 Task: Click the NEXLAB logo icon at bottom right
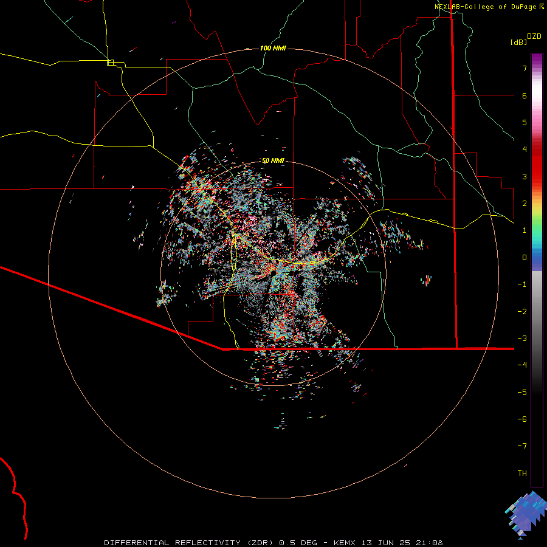[525, 515]
